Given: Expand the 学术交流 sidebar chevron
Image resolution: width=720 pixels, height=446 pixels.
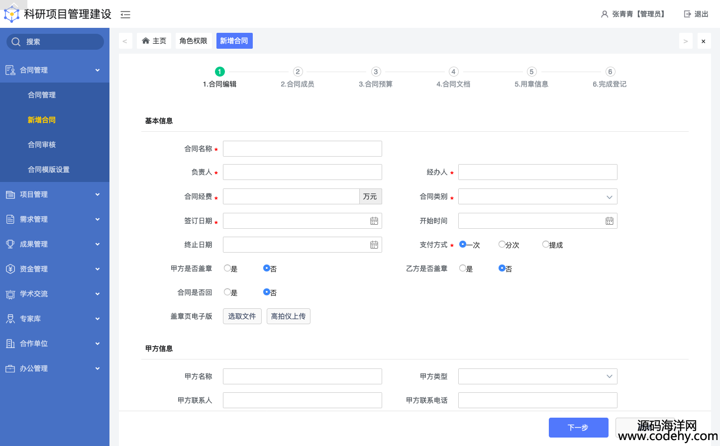Looking at the screenshot, I should [x=98, y=294].
